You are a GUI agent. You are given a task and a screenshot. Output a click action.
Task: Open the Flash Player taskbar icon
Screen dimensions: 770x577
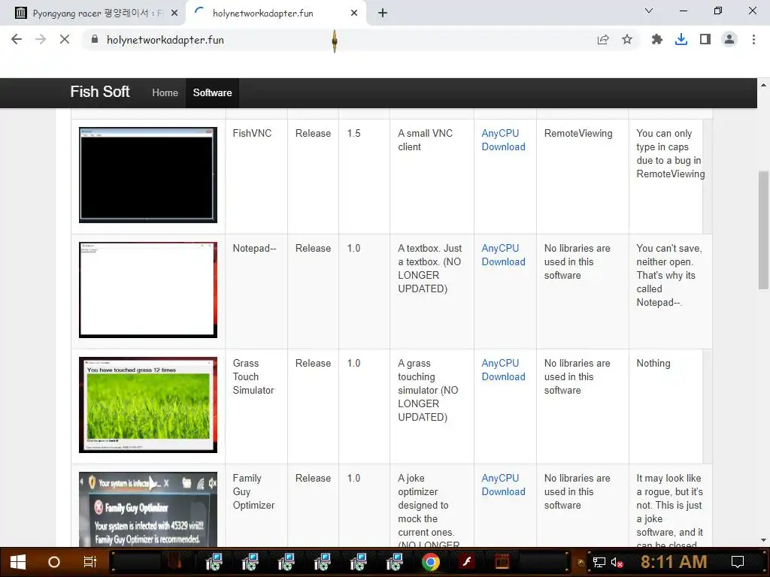466,562
